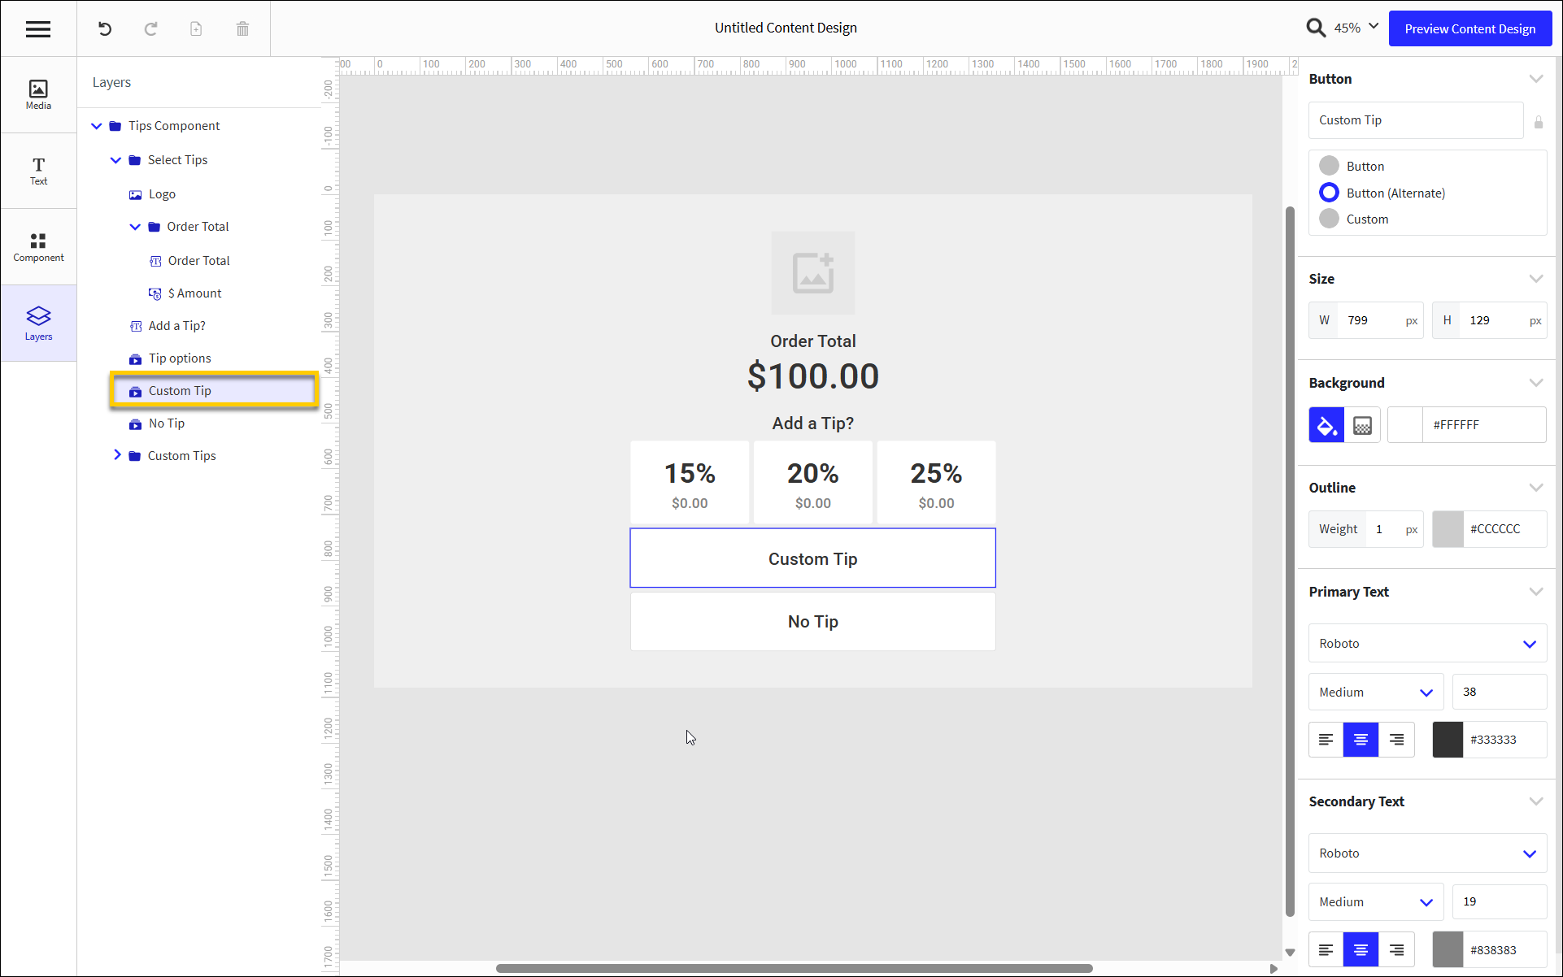Click the Redo arrow icon
The height and width of the screenshot is (977, 1563).
coord(150,29)
